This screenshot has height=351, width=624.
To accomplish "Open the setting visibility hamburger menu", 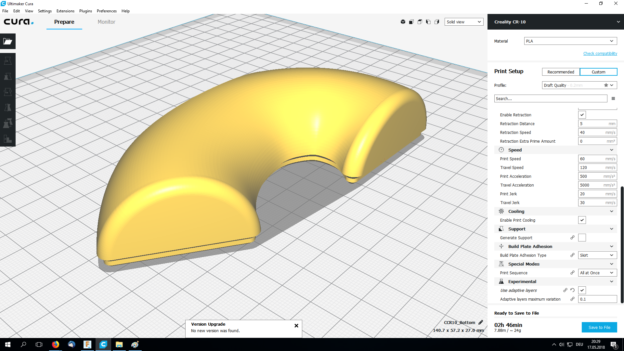I will pyautogui.click(x=613, y=98).
